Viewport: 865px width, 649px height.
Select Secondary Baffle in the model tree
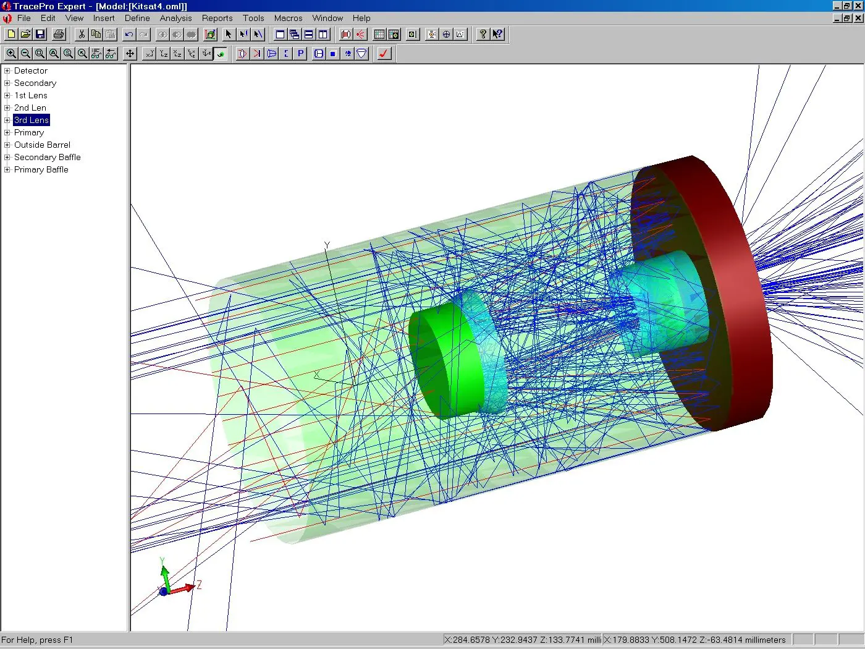(47, 157)
